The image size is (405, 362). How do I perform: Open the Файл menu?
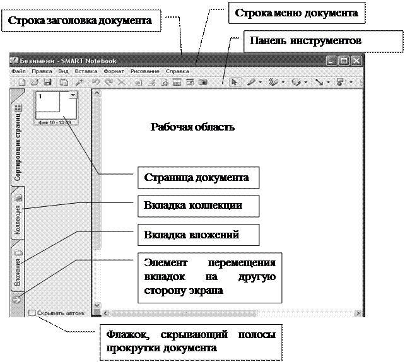coord(18,72)
